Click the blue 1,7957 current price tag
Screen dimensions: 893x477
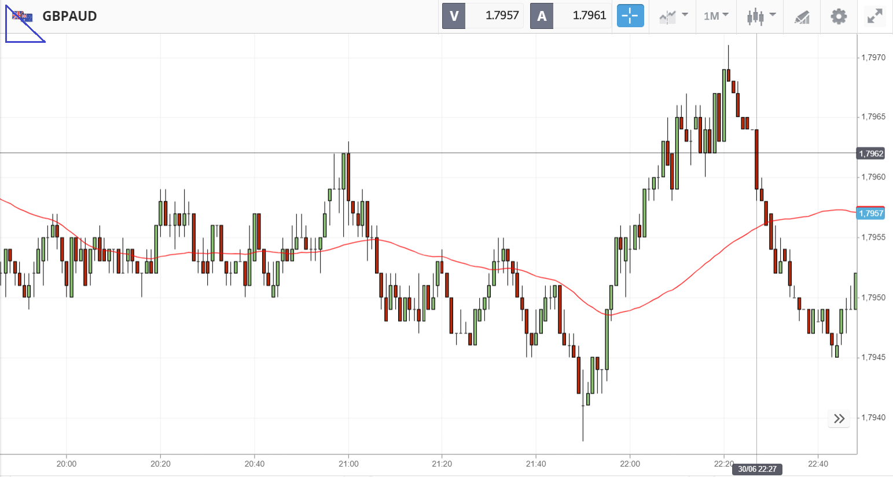point(871,214)
